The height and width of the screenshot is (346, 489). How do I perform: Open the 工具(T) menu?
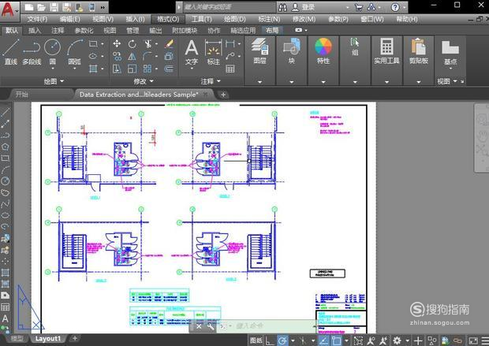(201, 19)
